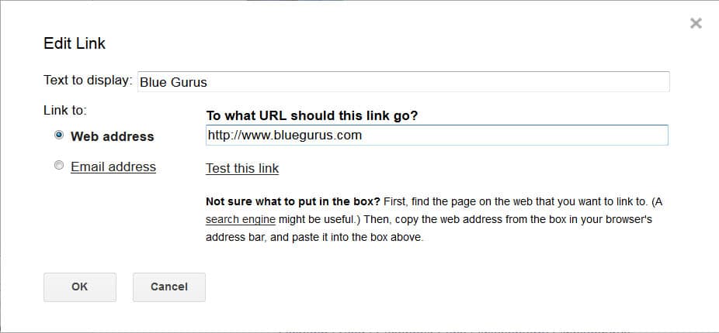Click the "Link to:" label

coord(65,111)
